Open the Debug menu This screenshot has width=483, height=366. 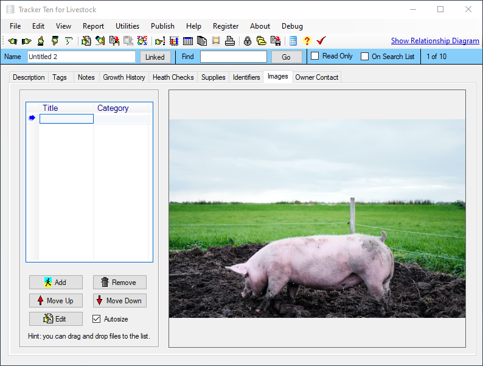tap(293, 26)
